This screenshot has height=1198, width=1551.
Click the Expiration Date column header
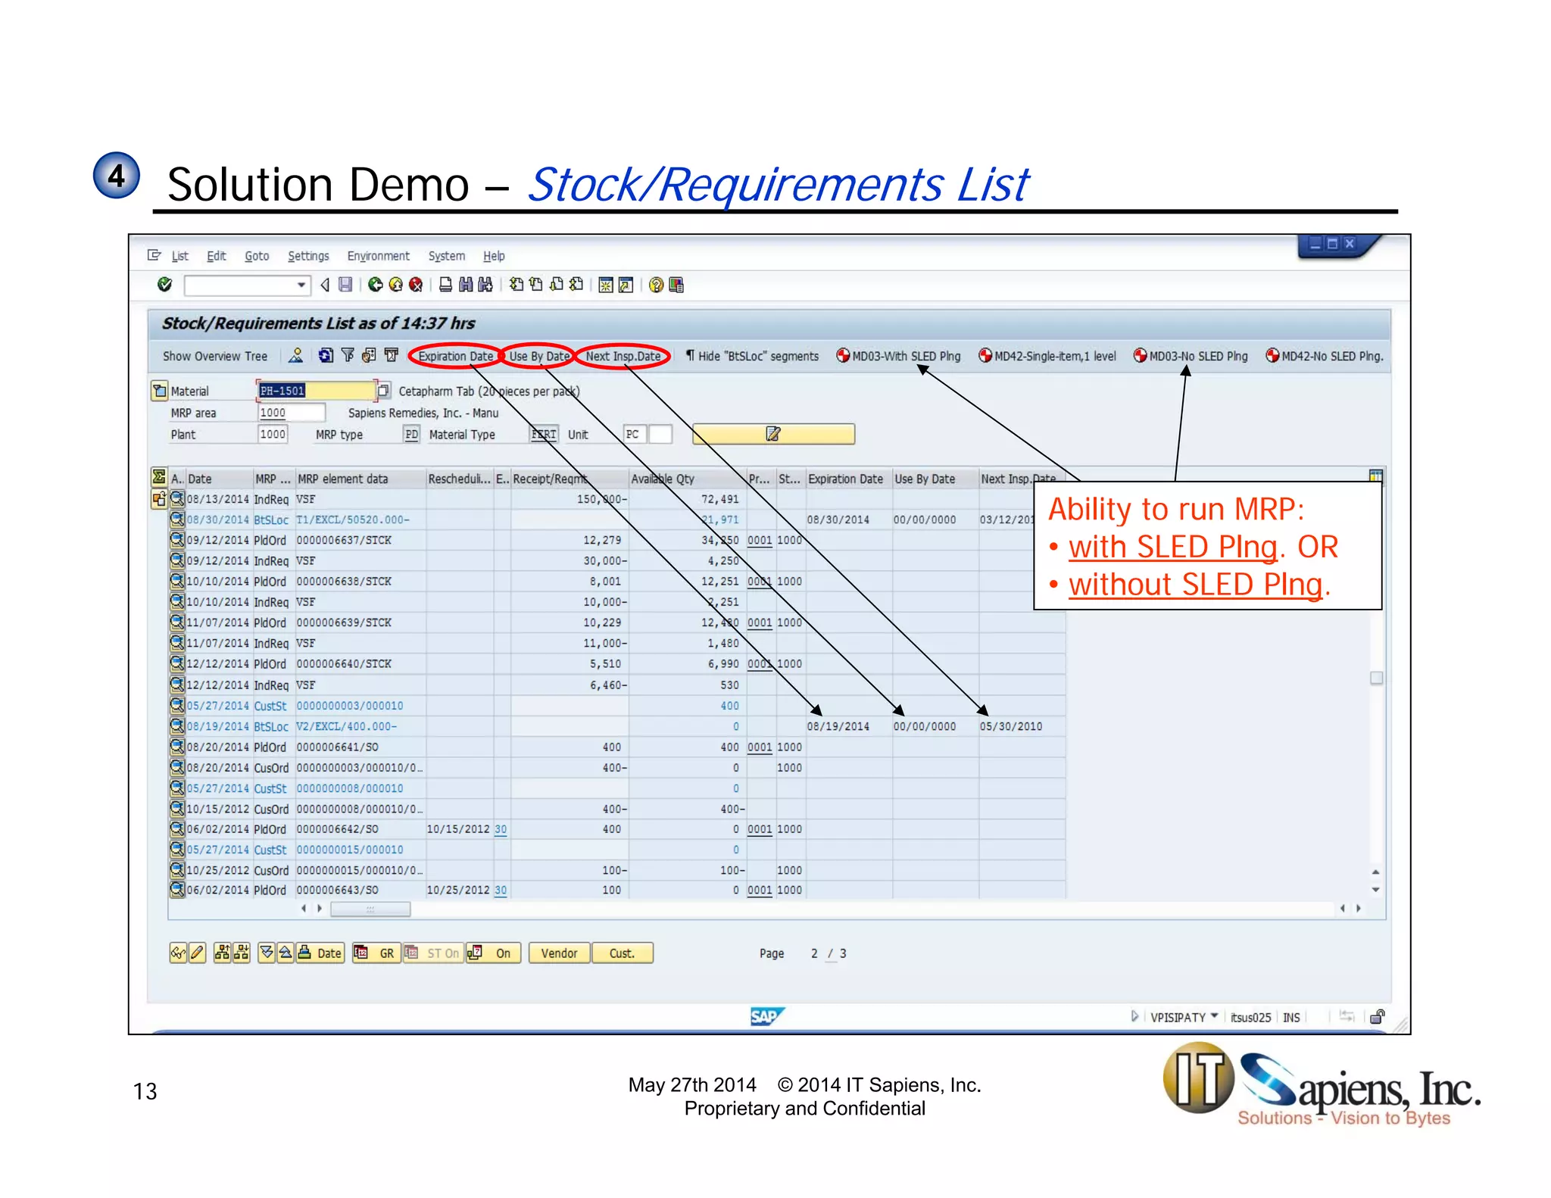[848, 479]
